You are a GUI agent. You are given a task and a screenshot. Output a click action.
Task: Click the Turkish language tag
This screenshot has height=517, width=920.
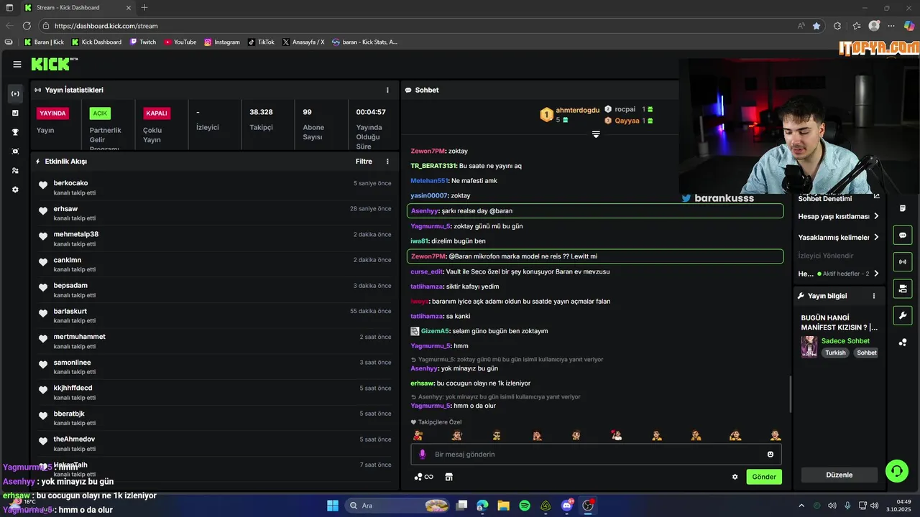835,353
